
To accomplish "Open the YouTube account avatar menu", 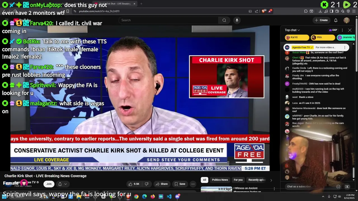I will point(347,20).
